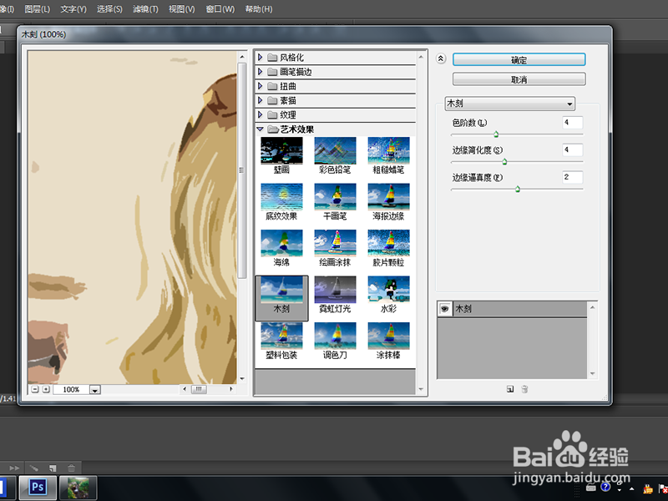Open the 视图(V) menu
Viewport: 668px width, 501px height.
181,9
